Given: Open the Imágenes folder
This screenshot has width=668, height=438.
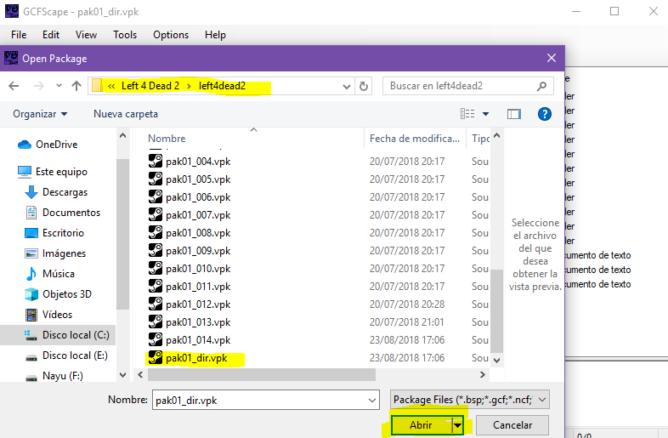Looking at the screenshot, I should point(55,253).
